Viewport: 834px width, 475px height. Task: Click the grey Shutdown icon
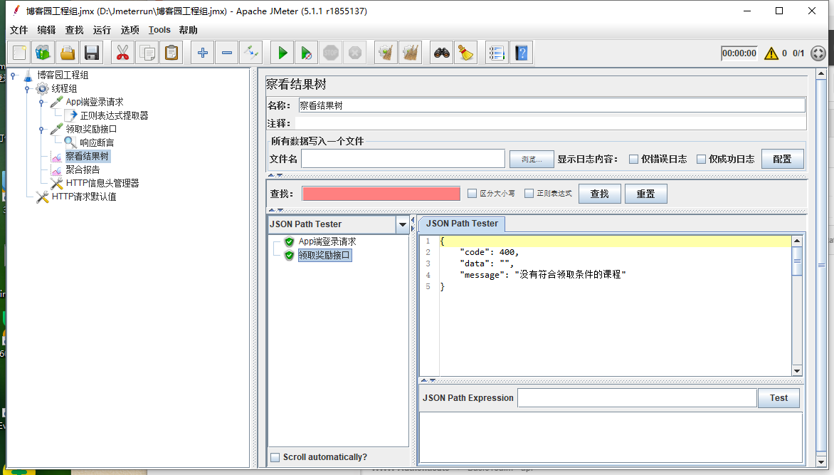pyautogui.click(x=355, y=53)
